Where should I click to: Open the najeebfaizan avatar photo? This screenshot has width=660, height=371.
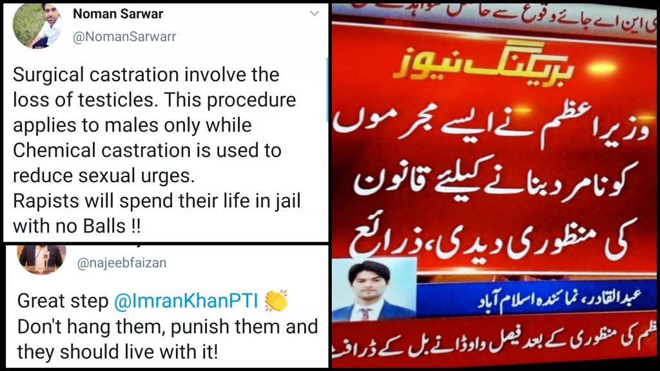tap(41, 258)
